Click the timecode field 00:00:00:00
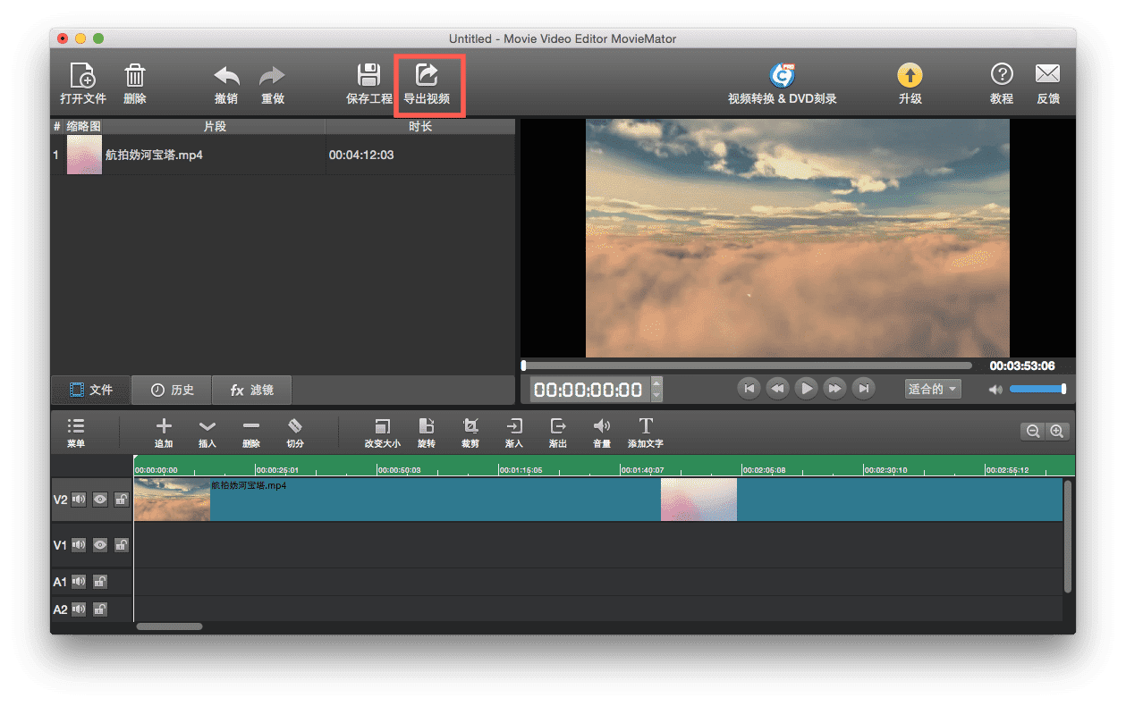 589,390
